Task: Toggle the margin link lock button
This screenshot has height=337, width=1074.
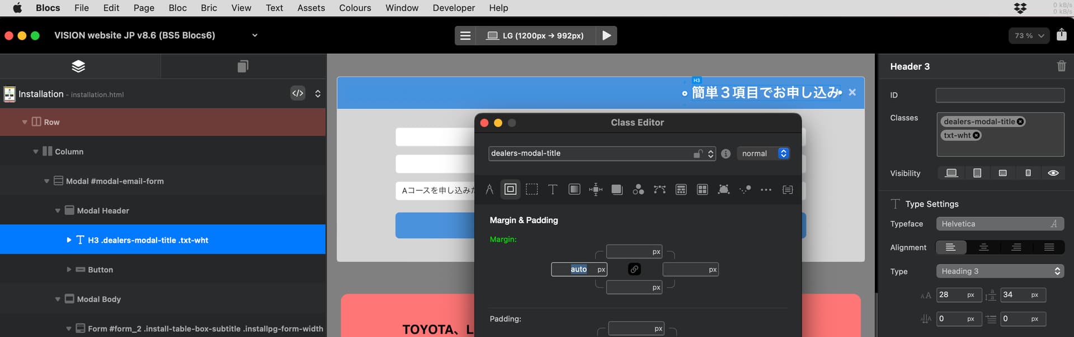Action: pos(634,269)
